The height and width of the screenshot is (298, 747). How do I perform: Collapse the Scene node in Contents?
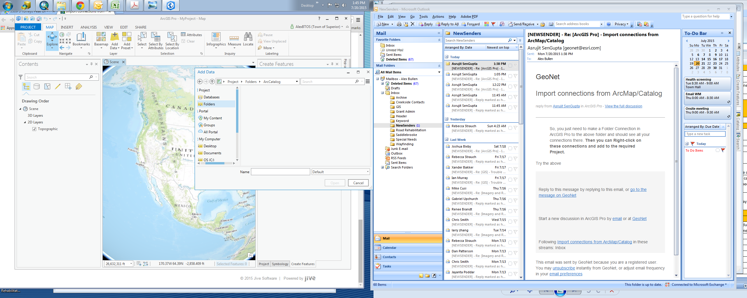click(x=20, y=109)
